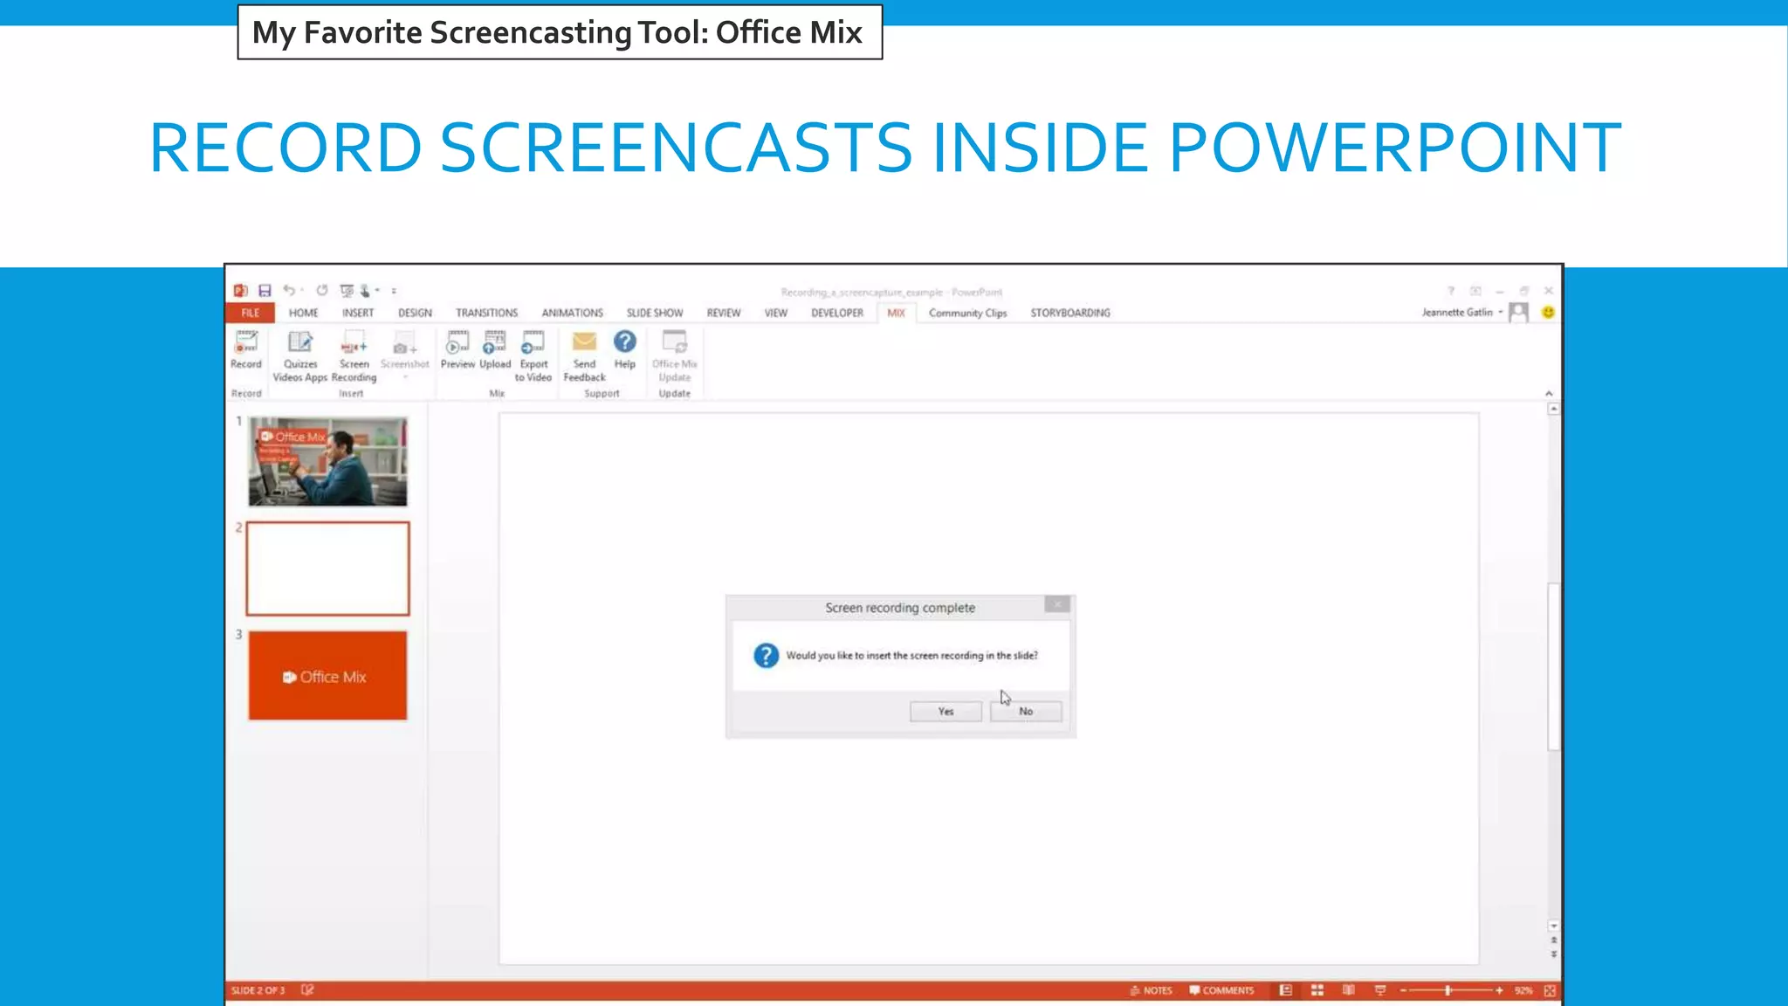Save presentation using quick access icon
The width and height of the screenshot is (1788, 1006).
tap(265, 291)
